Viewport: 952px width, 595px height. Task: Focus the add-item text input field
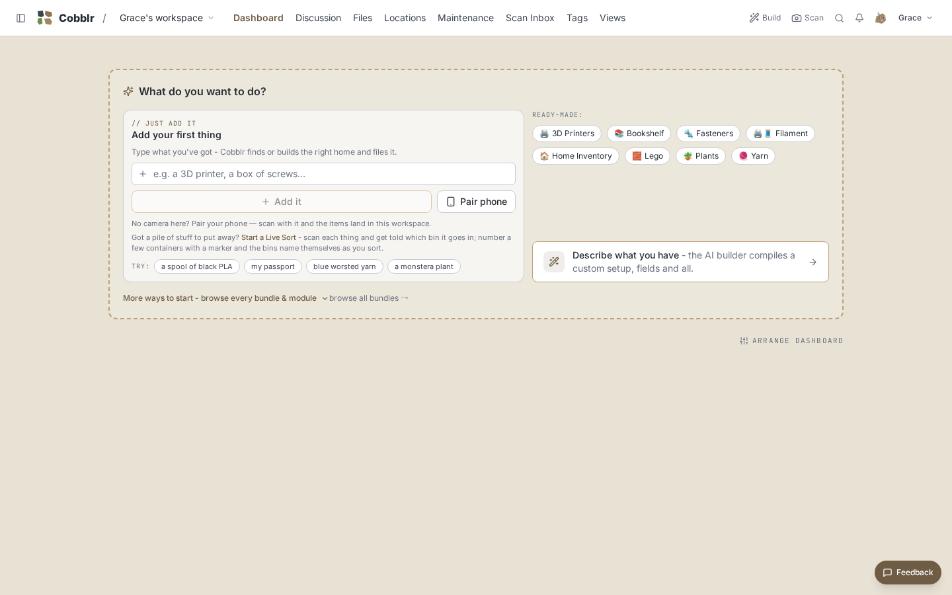323,174
